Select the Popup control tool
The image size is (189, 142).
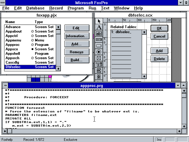pos(99,64)
